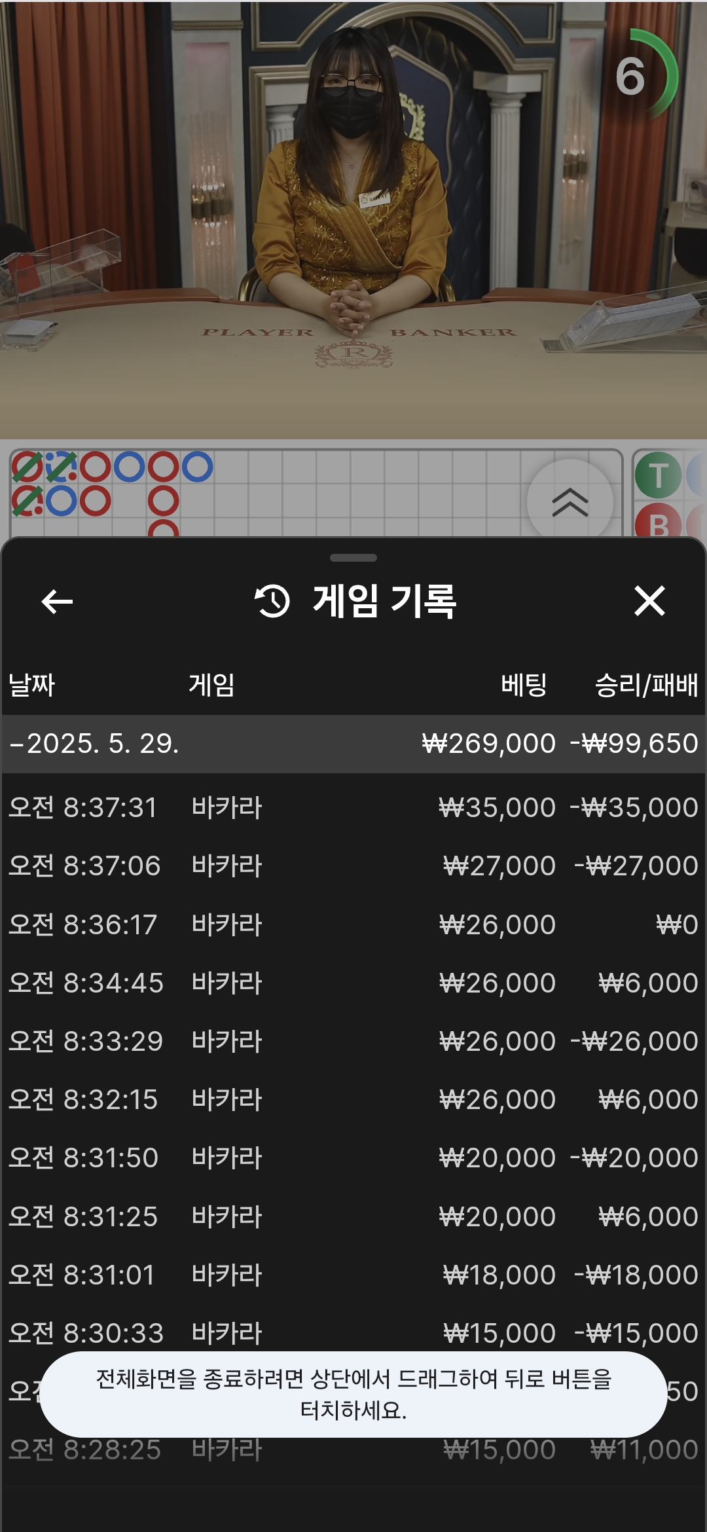The height and width of the screenshot is (1532, 707).
Task: Open the 오전 8:36:17 바카라 record
Action: (x=353, y=924)
